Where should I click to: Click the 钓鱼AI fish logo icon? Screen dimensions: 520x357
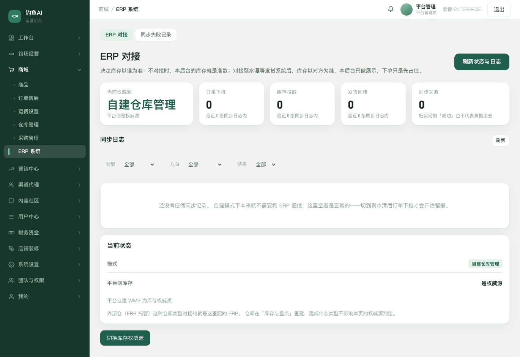point(15,16)
